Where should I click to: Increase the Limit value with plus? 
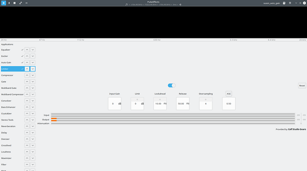pyautogui.click(x=137, y=100)
